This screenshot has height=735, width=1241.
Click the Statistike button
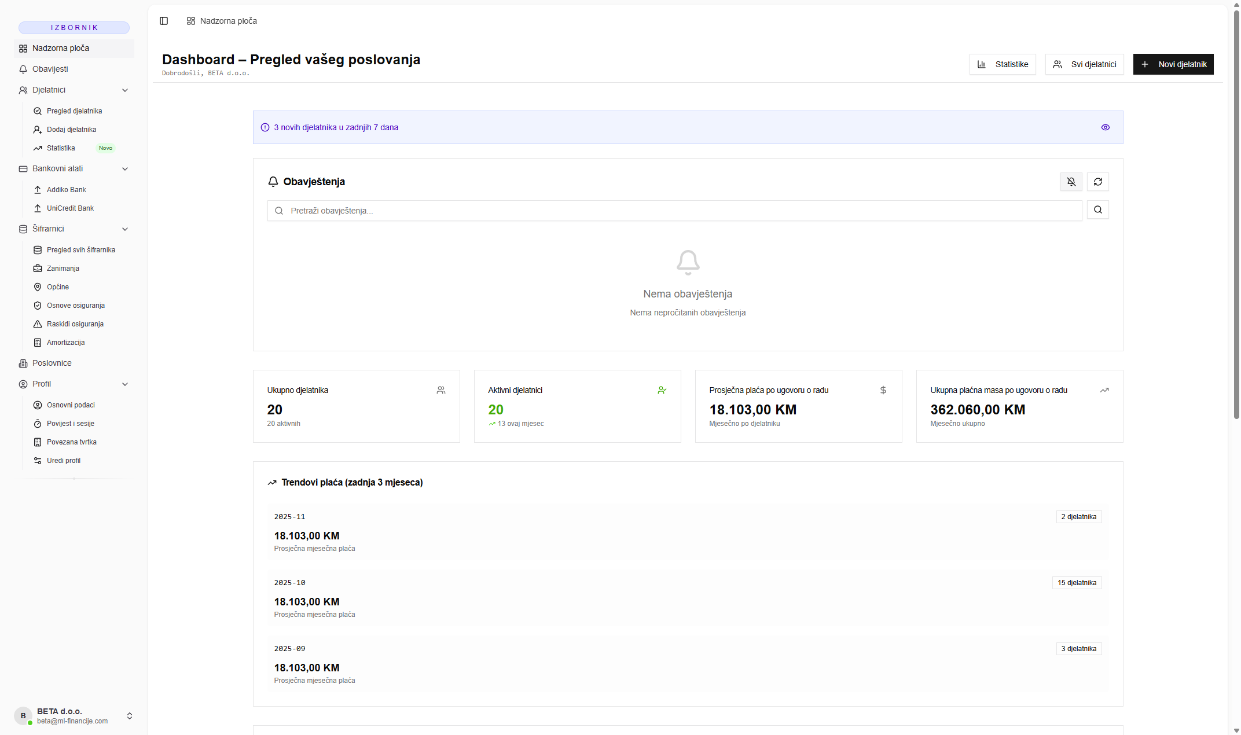[1002, 64]
